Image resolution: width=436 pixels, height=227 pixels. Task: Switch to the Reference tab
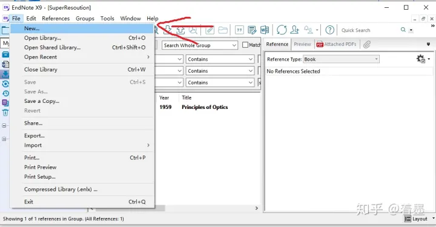pyautogui.click(x=277, y=44)
